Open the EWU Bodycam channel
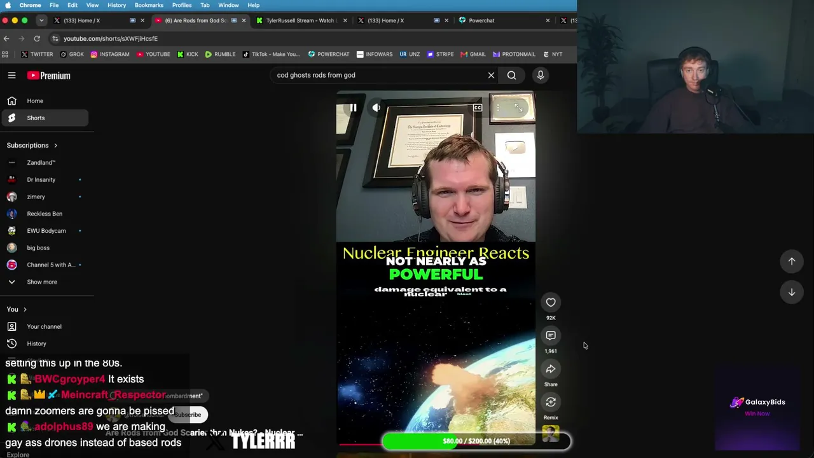814x458 pixels. pyautogui.click(x=45, y=230)
